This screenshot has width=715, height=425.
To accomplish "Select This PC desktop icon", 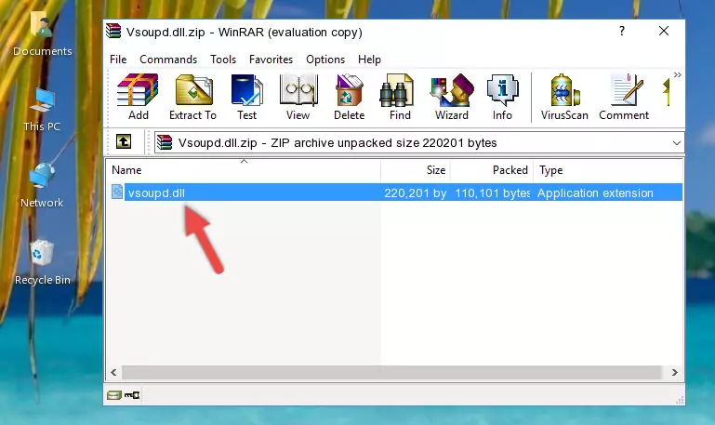I will (42, 111).
